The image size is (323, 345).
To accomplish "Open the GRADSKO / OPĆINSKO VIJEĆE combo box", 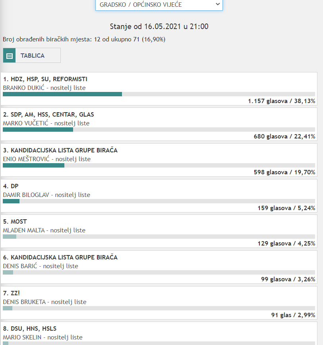I will 159,5.
